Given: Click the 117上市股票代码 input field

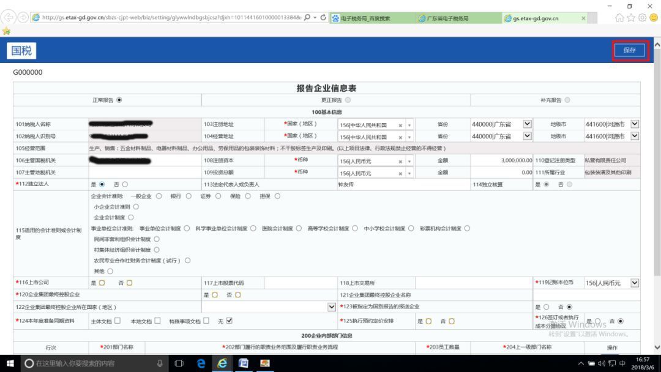Looking at the screenshot, I should click(300, 283).
